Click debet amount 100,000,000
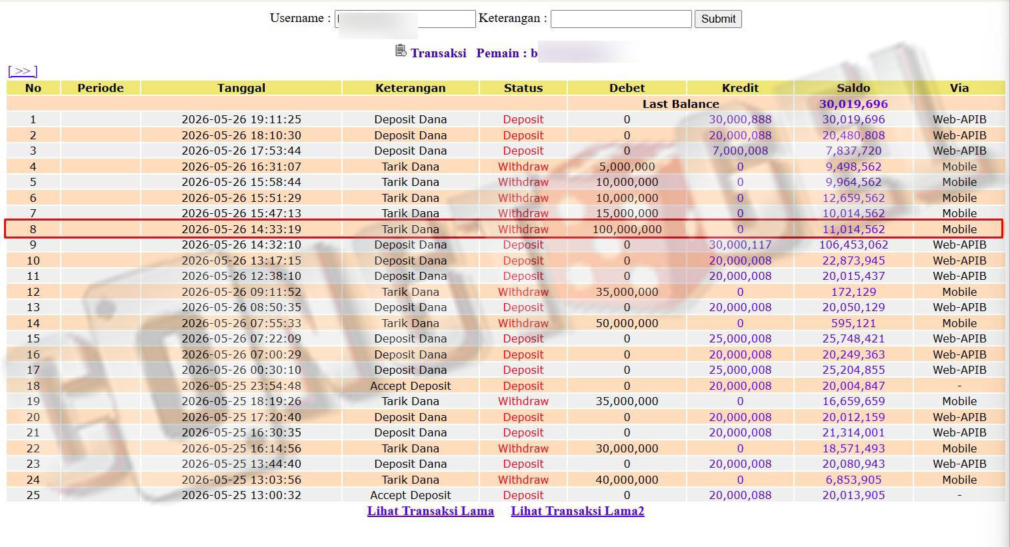The width and height of the screenshot is (1010, 547). 627,229
